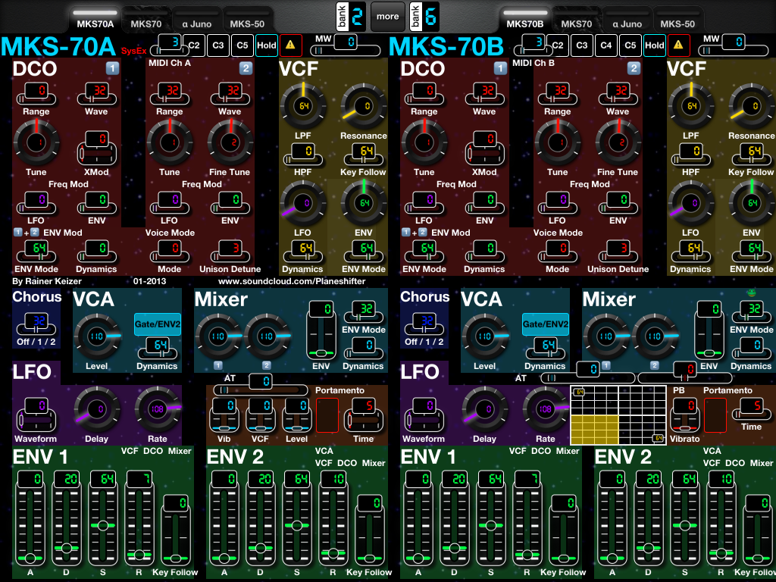Adjust the Resonance knob in MKS-70B VCF
The height and width of the screenshot is (582, 776).
coord(752,106)
